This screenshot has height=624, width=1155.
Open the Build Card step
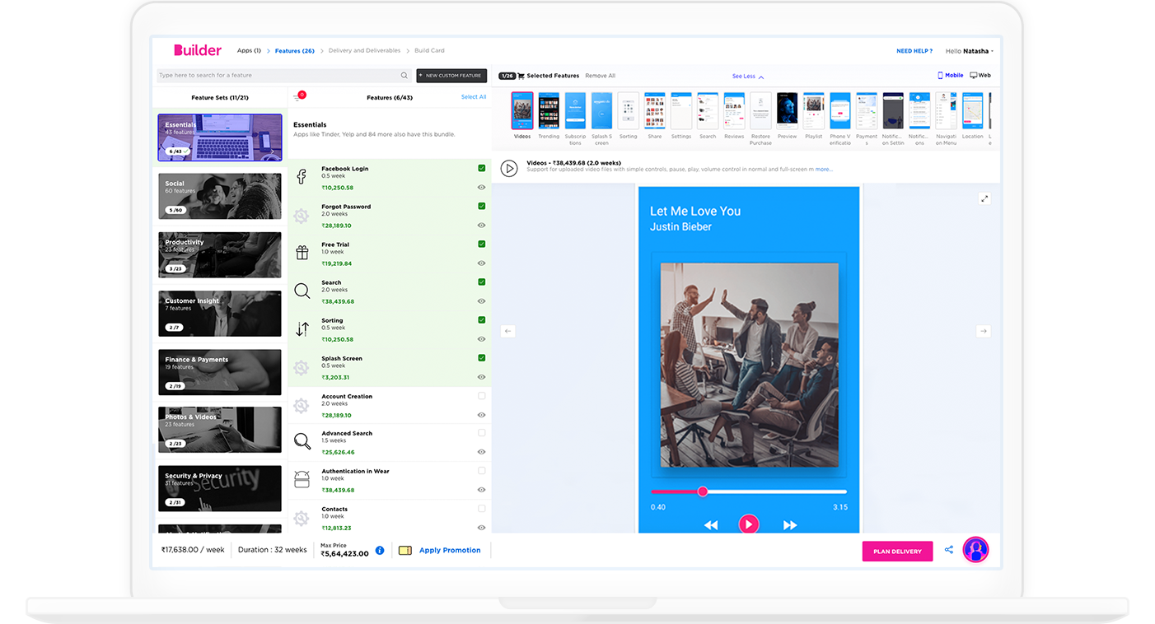429,51
